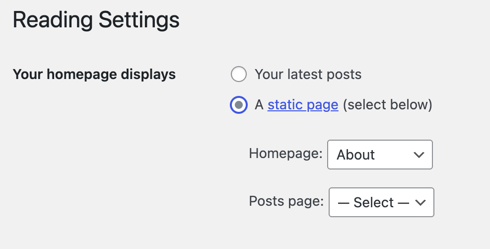Click the chevron arrow of Homepage select
The width and height of the screenshot is (490, 249).
coord(419,155)
